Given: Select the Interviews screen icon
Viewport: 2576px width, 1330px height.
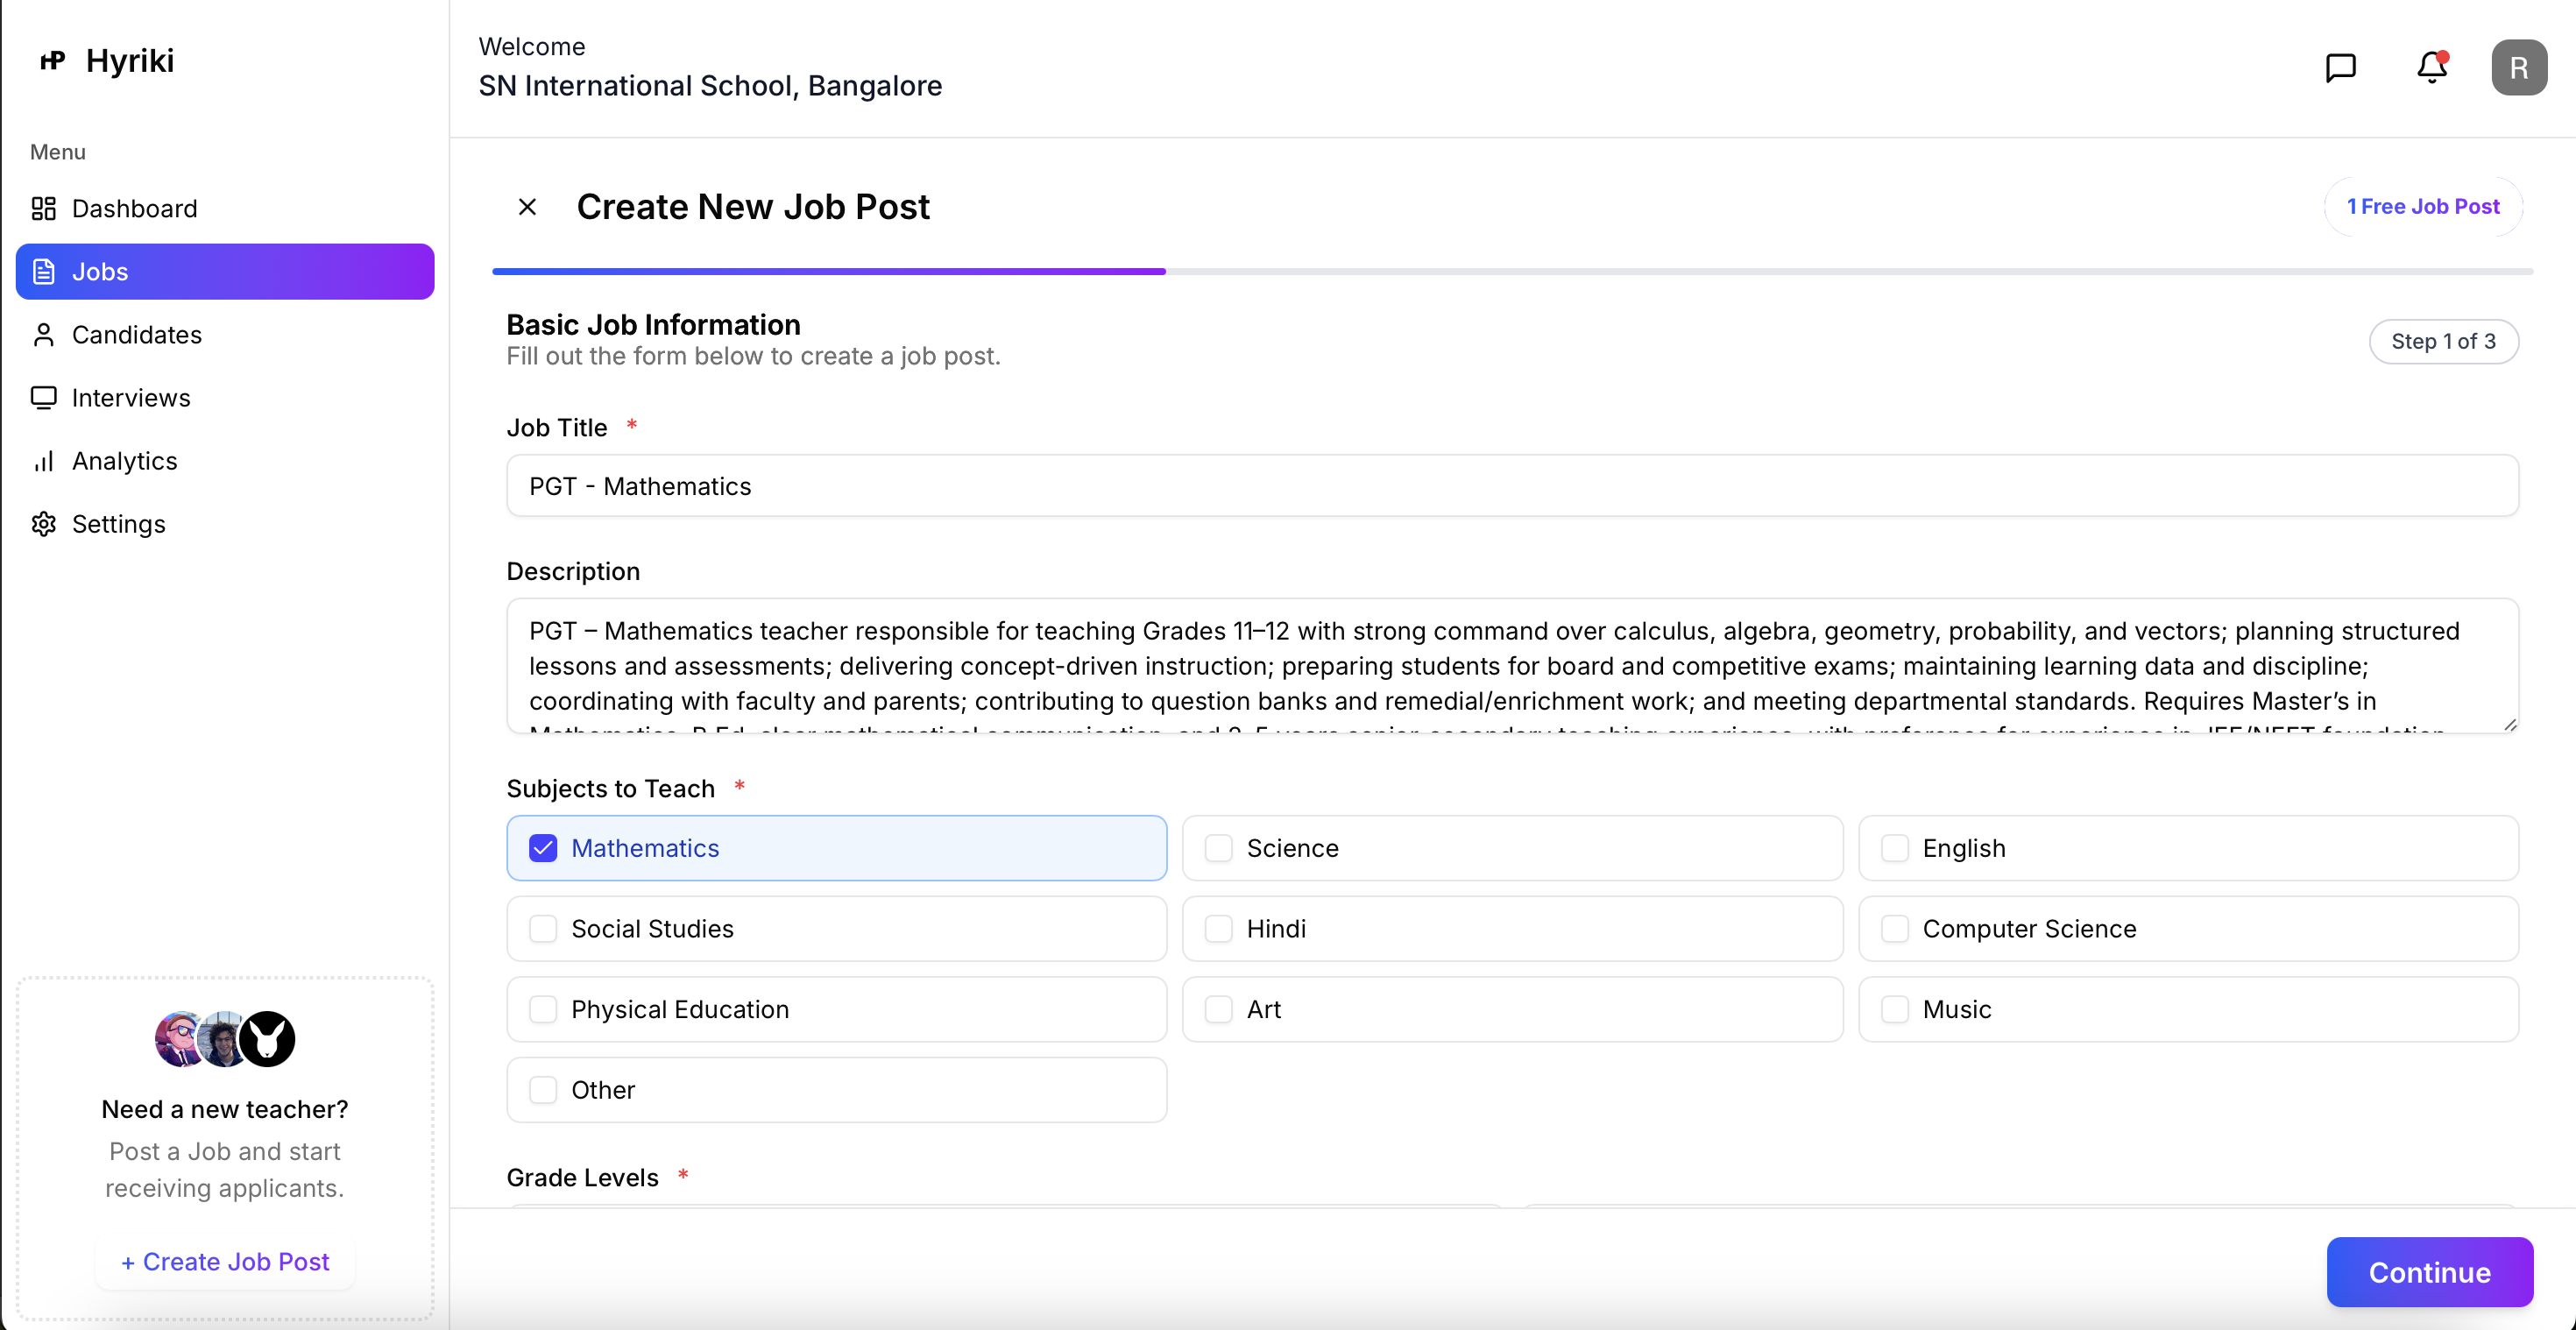Looking at the screenshot, I should [43, 397].
